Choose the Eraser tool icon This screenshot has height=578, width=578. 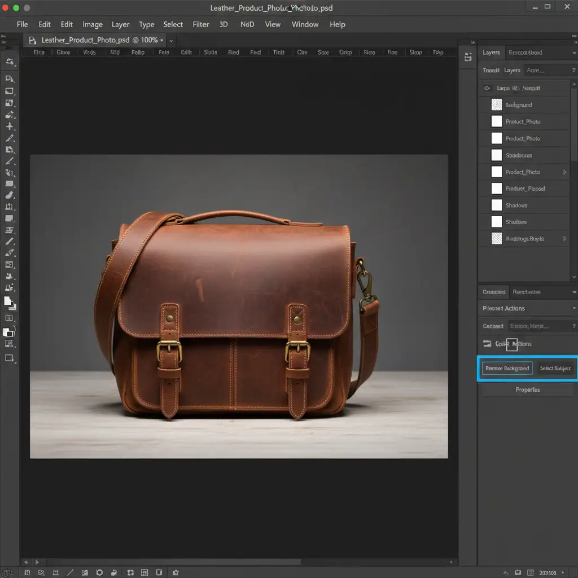(x=10, y=195)
